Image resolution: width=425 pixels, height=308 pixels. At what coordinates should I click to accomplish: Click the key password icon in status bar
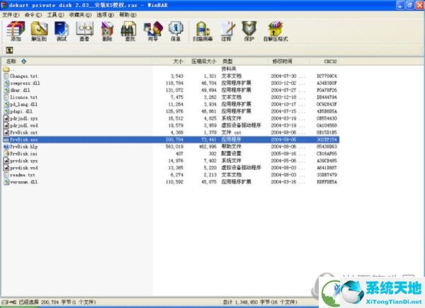pyautogui.click(x=13, y=302)
